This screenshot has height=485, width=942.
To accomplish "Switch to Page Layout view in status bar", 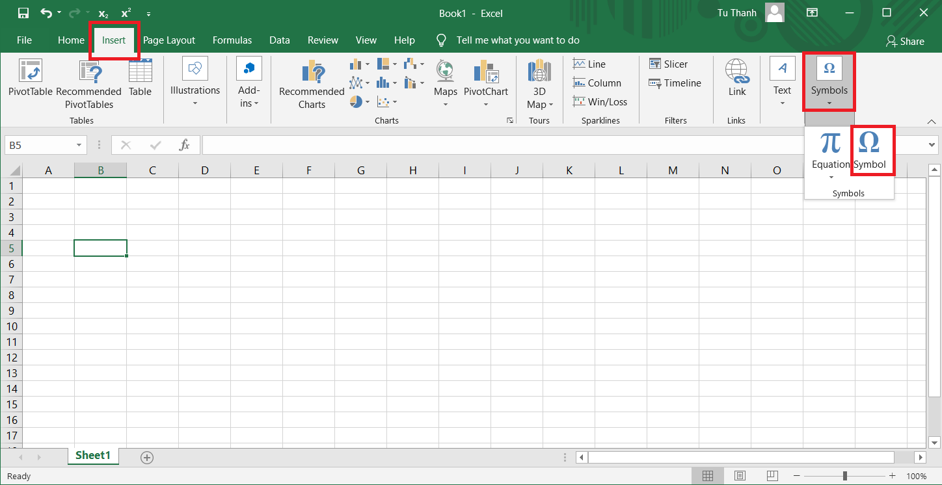I will point(740,476).
